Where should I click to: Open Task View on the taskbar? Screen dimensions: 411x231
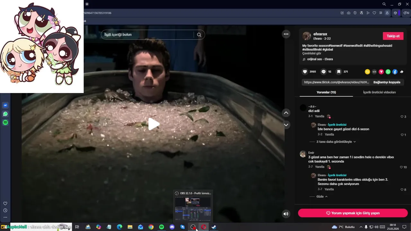tap(77, 227)
